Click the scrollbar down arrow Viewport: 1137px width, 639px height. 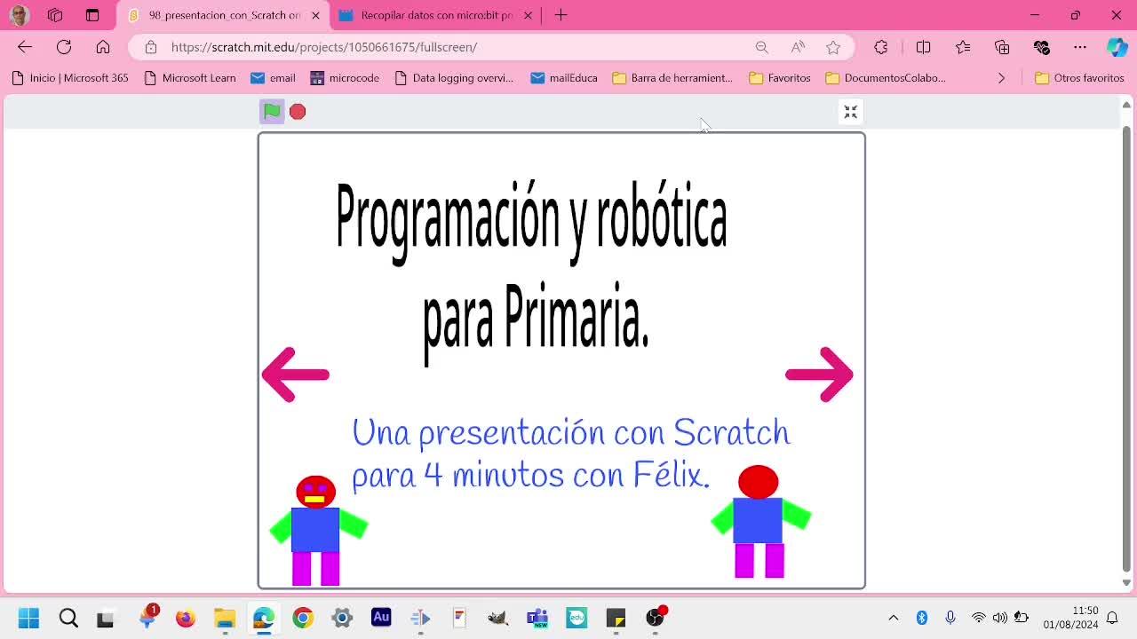coord(1126,583)
